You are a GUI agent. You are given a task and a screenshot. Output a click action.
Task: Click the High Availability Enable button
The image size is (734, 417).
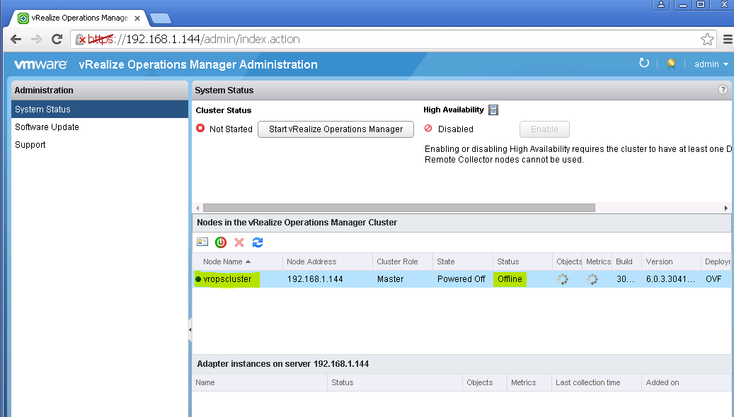[544, 129]
